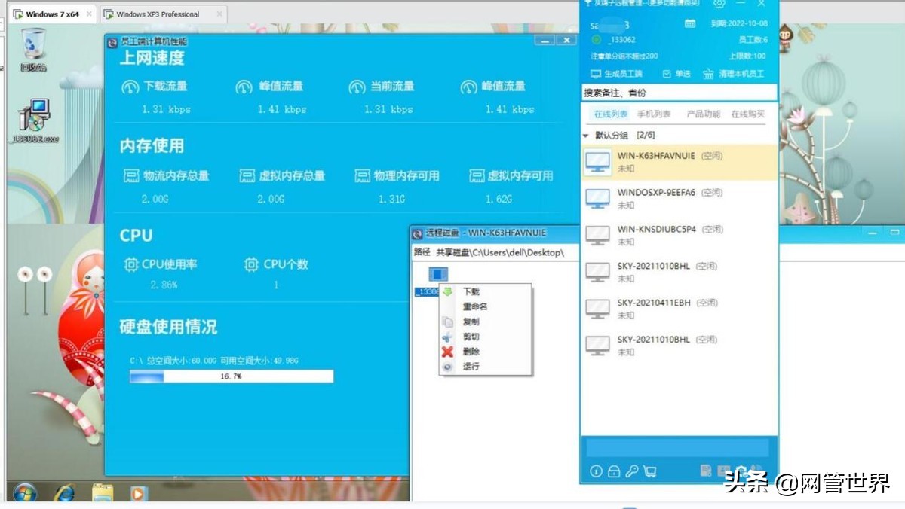The width and height of the screenshot is (905, 509).
Task: Click the key icon in bottom toolbar
Action: (633, 470)
